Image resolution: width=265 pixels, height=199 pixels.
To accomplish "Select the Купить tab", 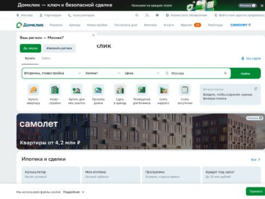I will click(x=30, y=58).
